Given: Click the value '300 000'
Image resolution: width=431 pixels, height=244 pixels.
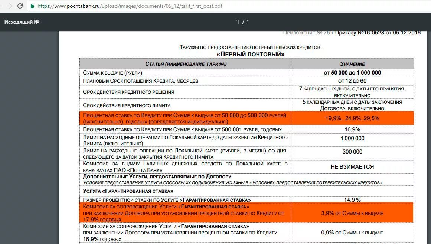Looking at the screenshot, I should pos(352,152).
